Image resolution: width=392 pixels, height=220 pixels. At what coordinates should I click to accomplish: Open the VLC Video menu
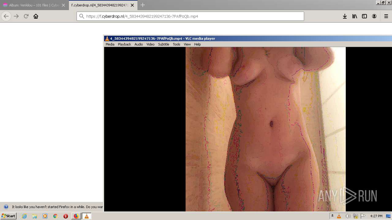150,44
